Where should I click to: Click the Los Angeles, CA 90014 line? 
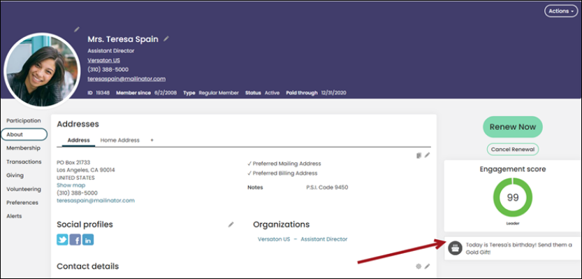86,170
